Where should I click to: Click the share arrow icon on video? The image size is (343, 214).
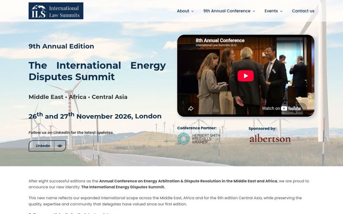(x=191, y=108)
